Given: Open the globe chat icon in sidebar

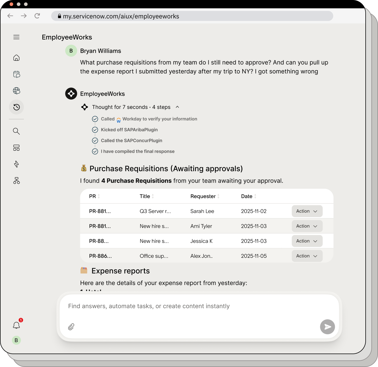Looking at the screenshot, I should (16, 91).
